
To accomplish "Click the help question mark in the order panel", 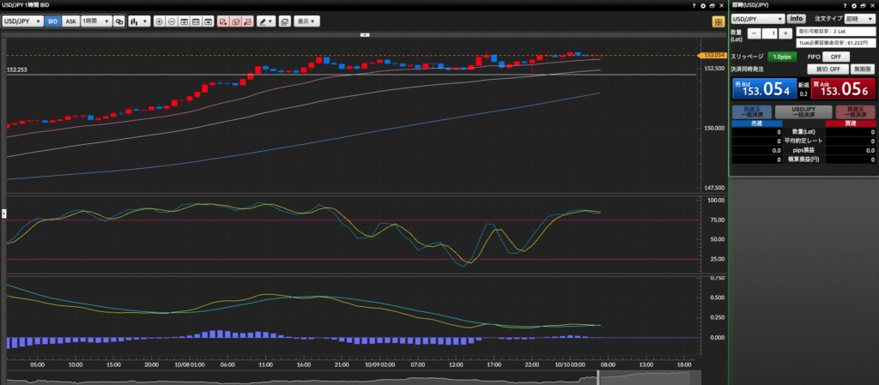I will 846,5.
